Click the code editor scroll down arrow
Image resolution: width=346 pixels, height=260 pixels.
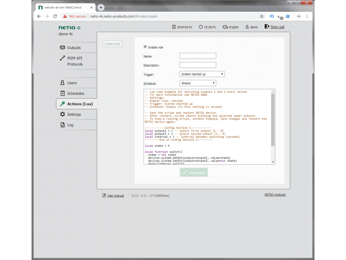coord(273,162)
